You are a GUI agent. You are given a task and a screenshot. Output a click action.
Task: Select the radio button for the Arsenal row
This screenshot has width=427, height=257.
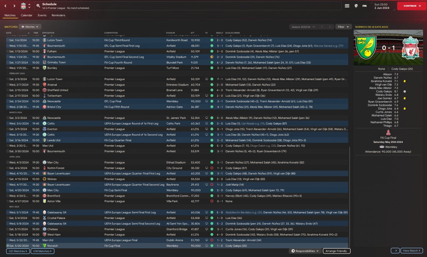8,85
